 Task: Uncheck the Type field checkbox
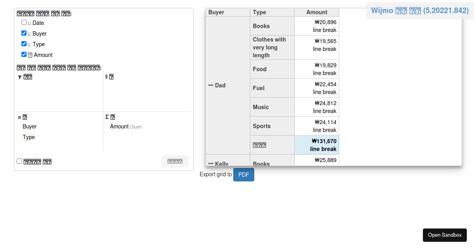coord(24,44)
